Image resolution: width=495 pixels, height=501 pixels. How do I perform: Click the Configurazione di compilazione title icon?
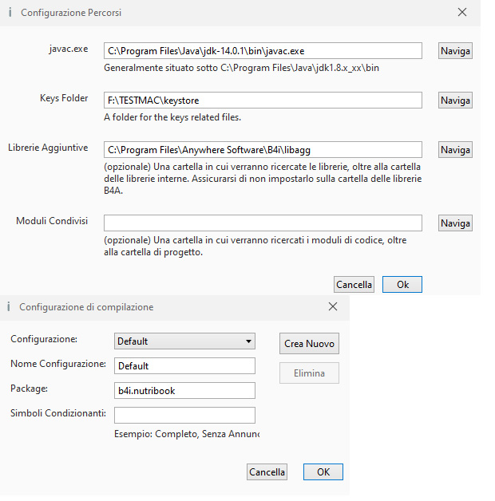9,306
